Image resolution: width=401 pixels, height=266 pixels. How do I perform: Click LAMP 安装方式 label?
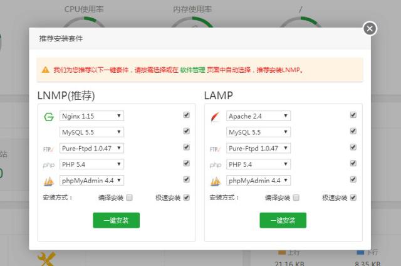point(224,198)
